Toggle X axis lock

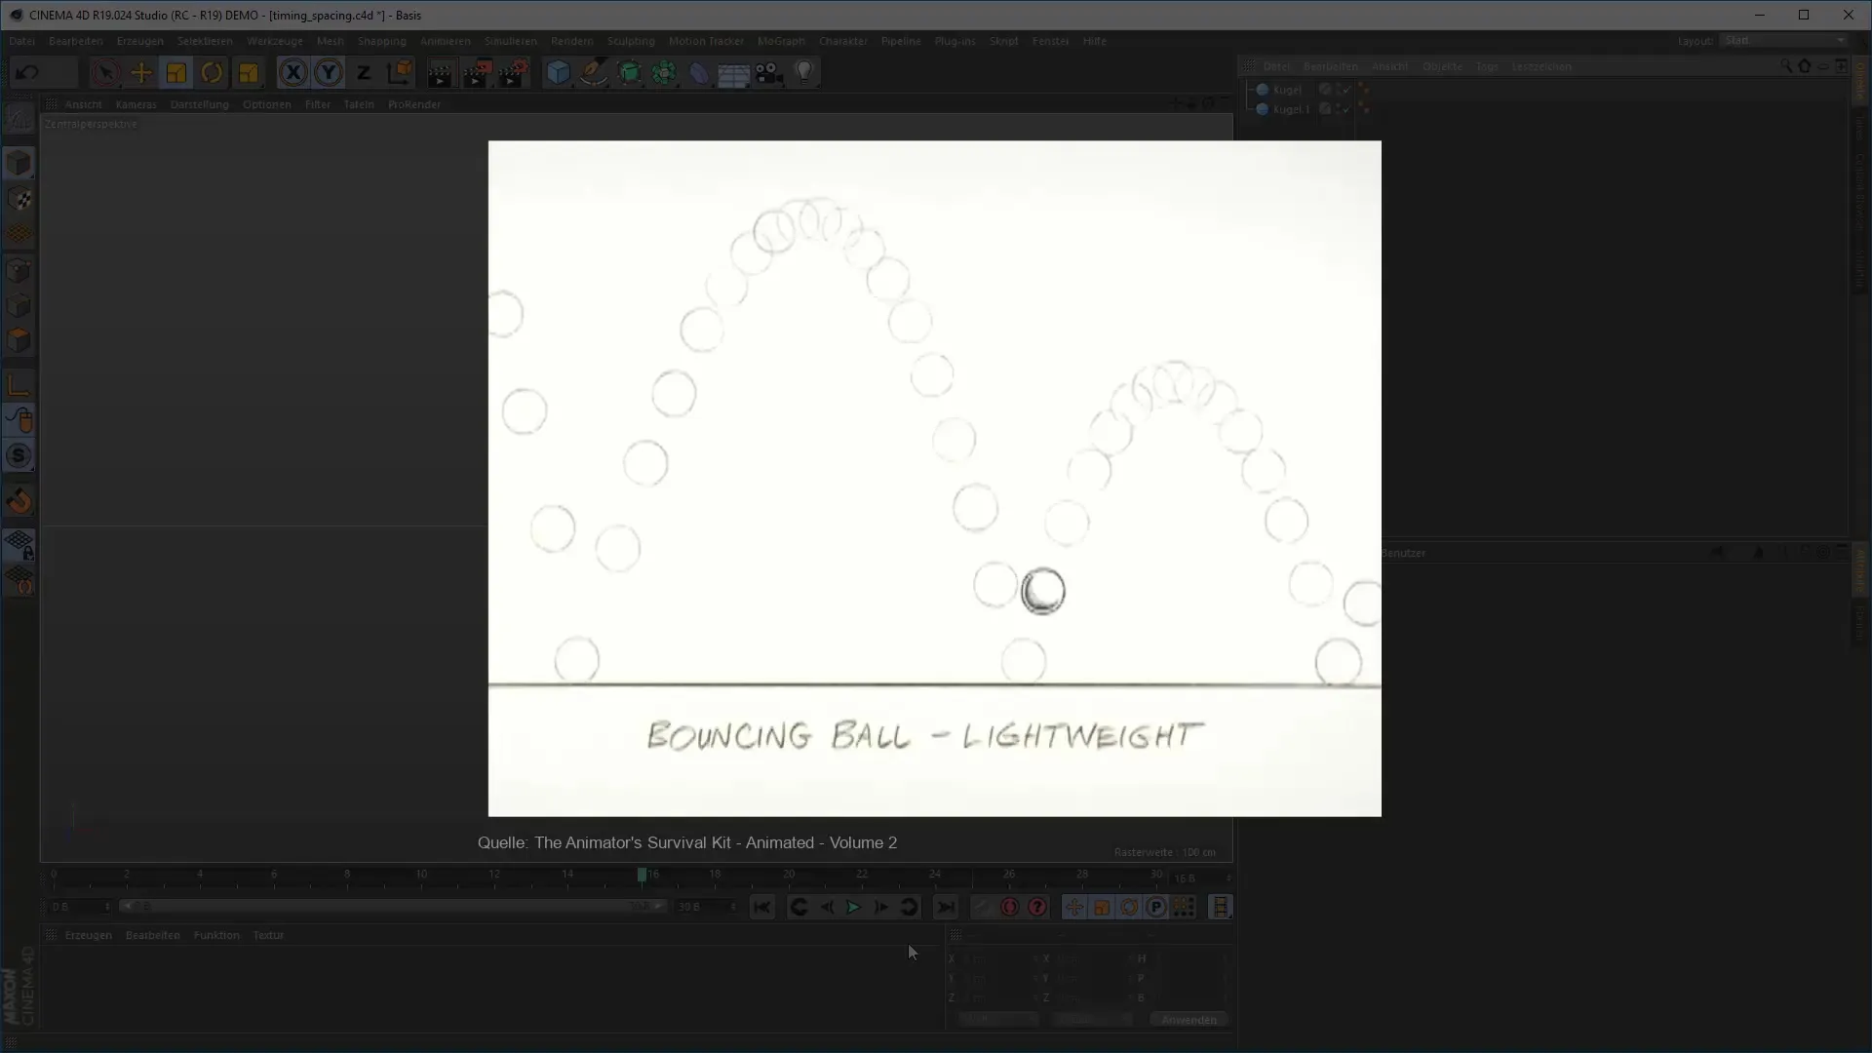tap(292, 72)
